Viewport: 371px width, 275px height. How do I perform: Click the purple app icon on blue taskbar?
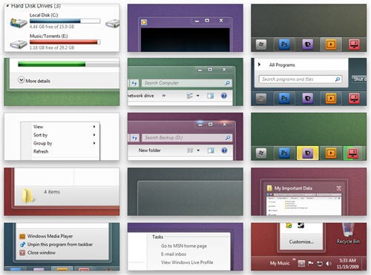click(307, 99)
